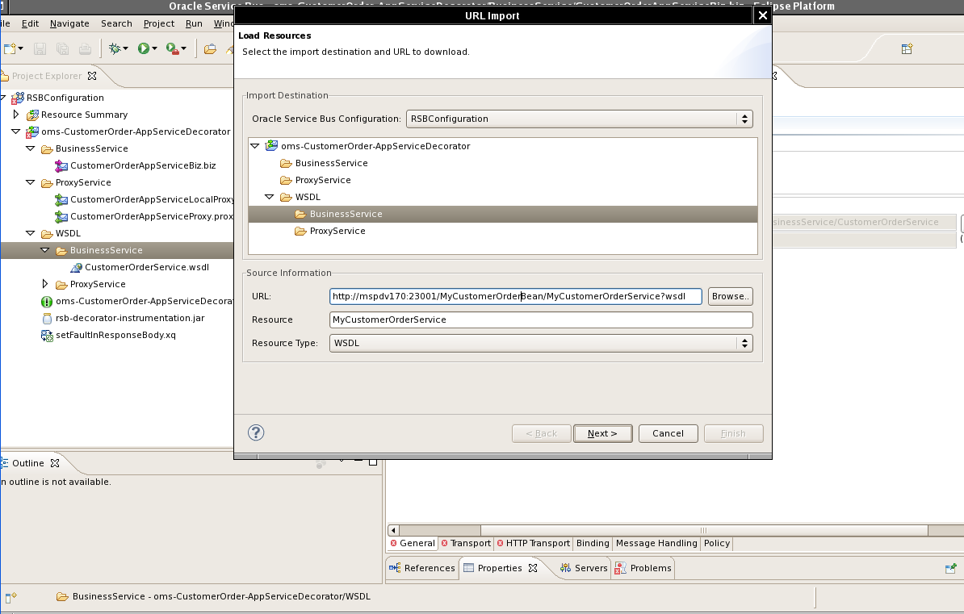The image size is (964, 614).
Task: Collapse top-level BusinessService in Project Explorer
Action: (x=30, y=148)
